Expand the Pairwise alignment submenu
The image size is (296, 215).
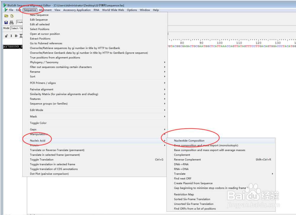click(x=95, y=89)
